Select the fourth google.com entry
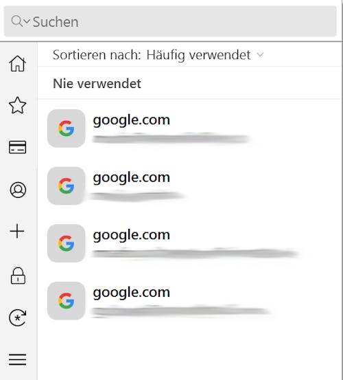Viewport: 343px width, 380px height. (x=189, y=300)
